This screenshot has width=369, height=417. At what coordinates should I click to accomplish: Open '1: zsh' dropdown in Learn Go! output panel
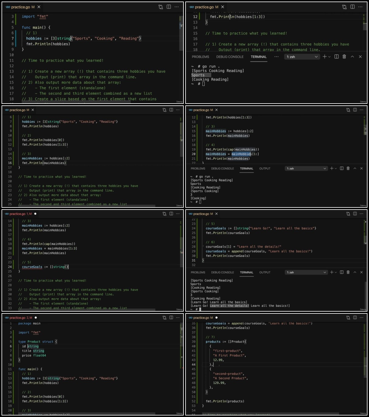(306, 272)
